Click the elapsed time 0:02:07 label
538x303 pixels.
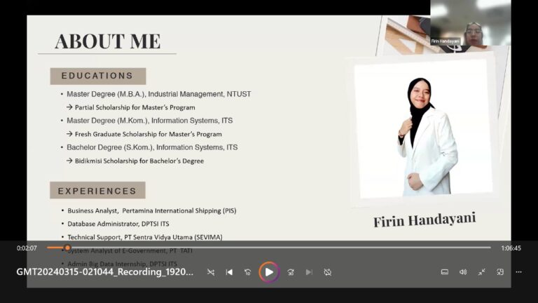click(27, 248)
